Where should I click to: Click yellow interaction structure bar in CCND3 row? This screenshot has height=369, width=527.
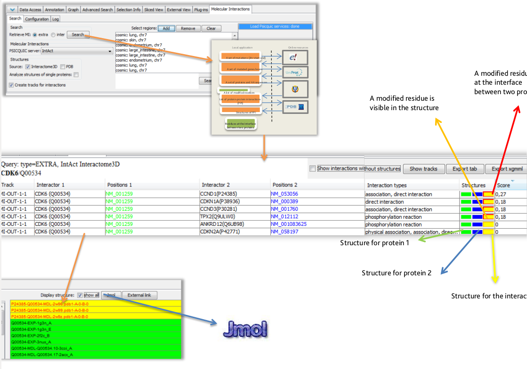[x=488, y=209]
